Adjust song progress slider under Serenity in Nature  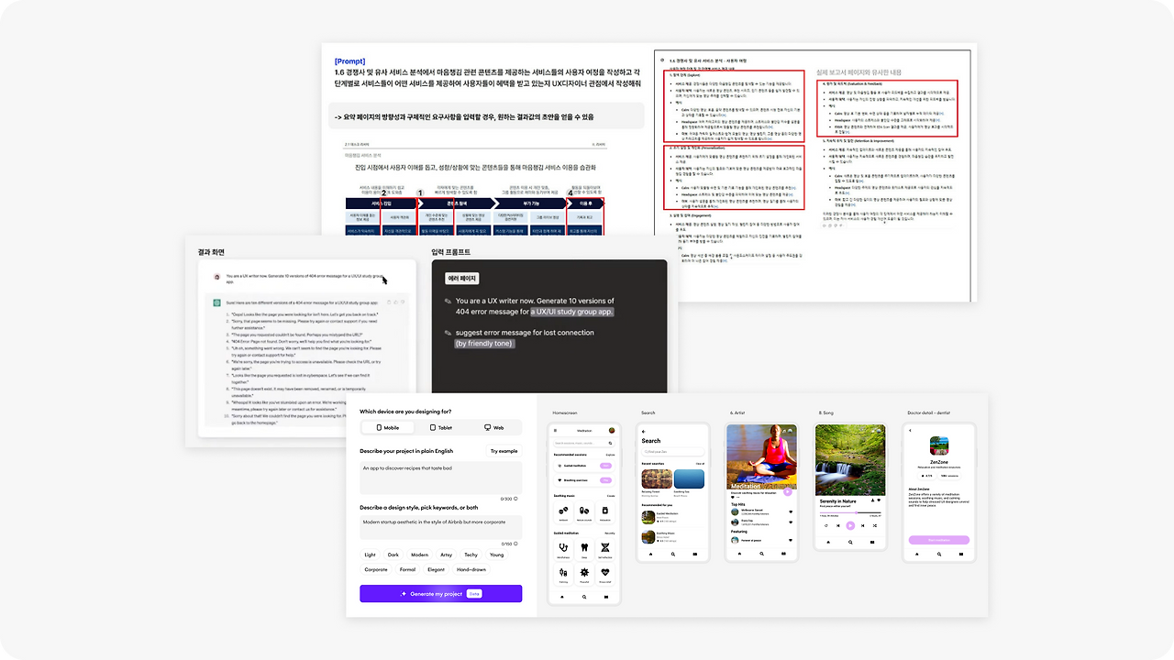(x=850, y=512)
